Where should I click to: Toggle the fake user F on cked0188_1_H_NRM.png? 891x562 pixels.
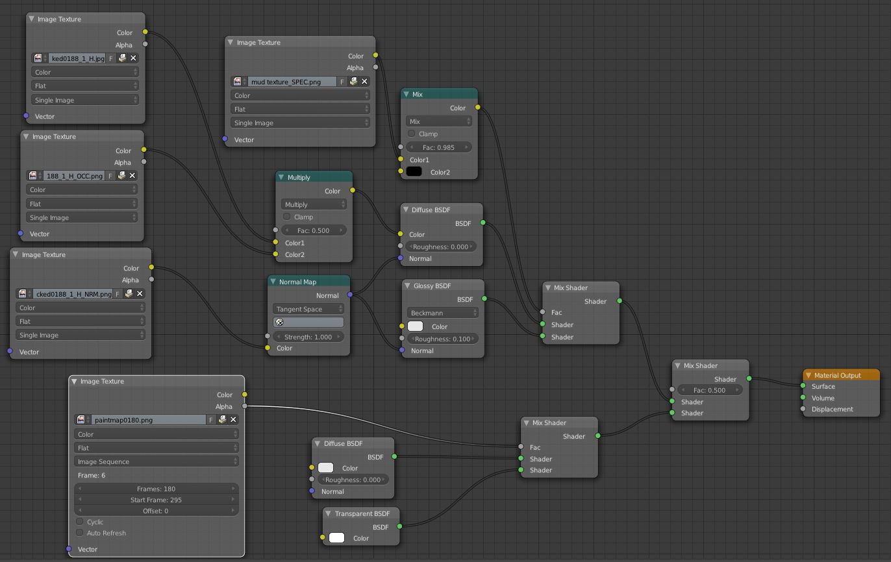(x=118, y=294)
